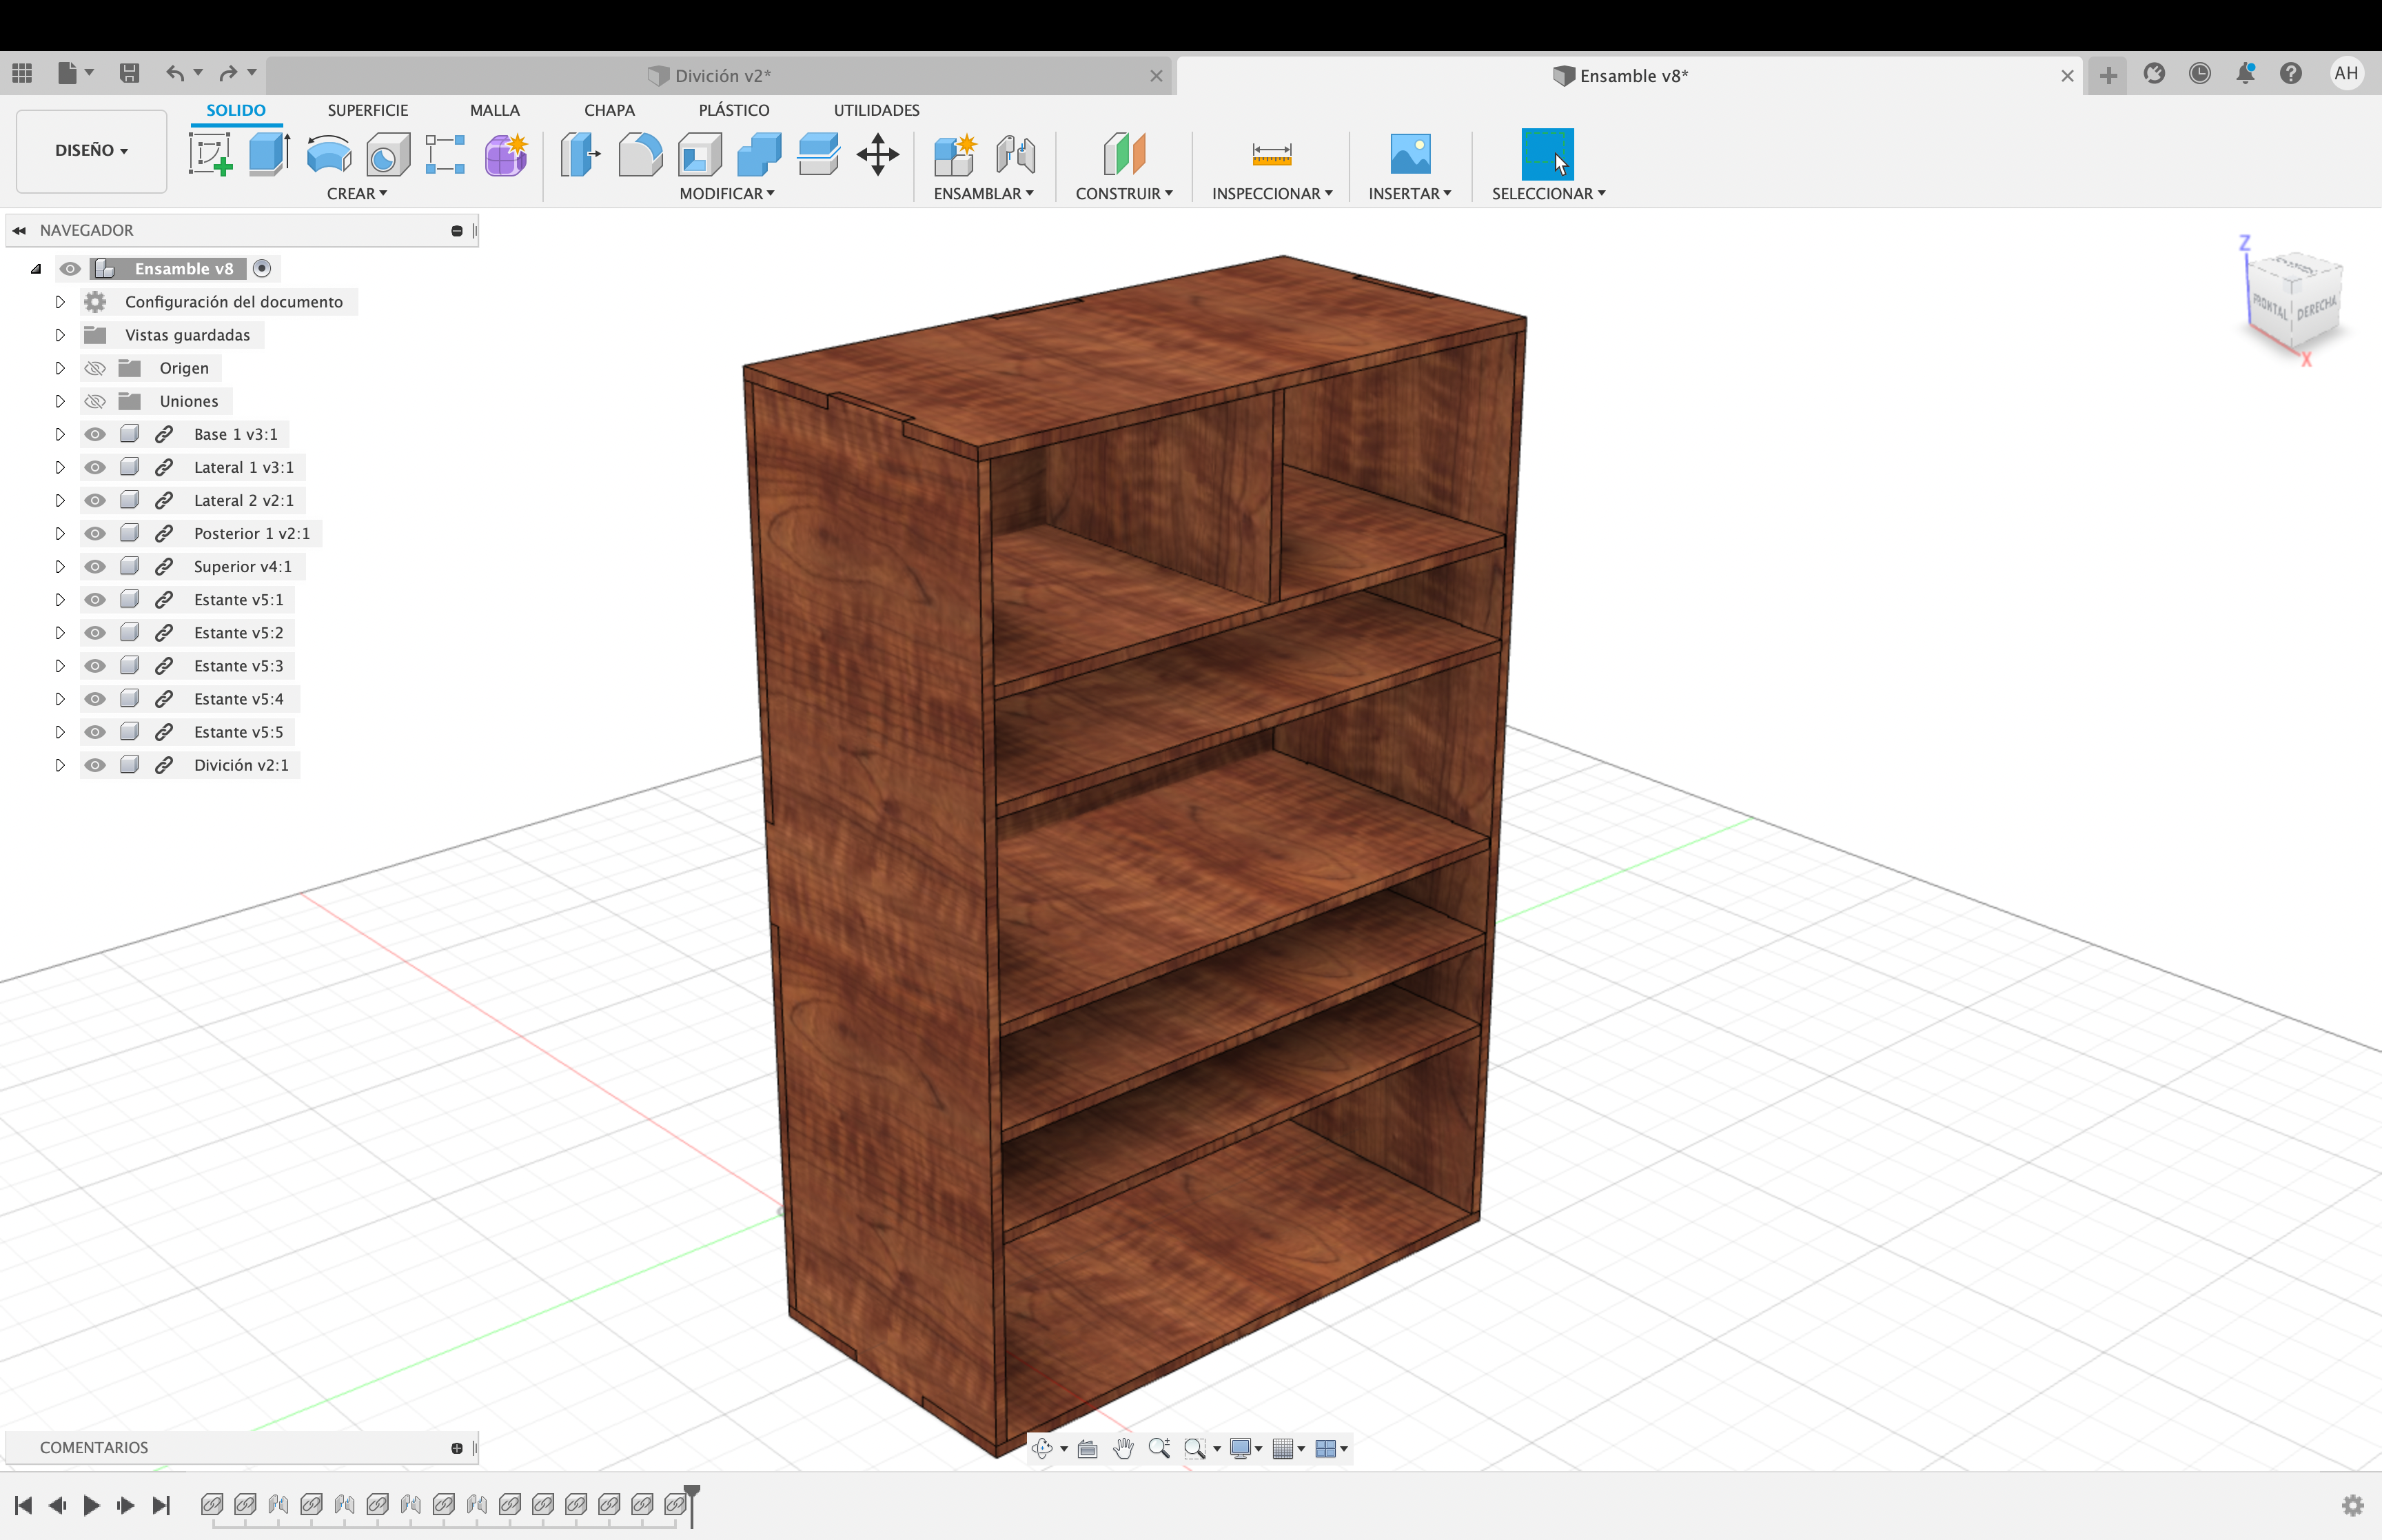Select the Combine tool
Viewport: 2382px width, 1540px height.
[759, 155]
